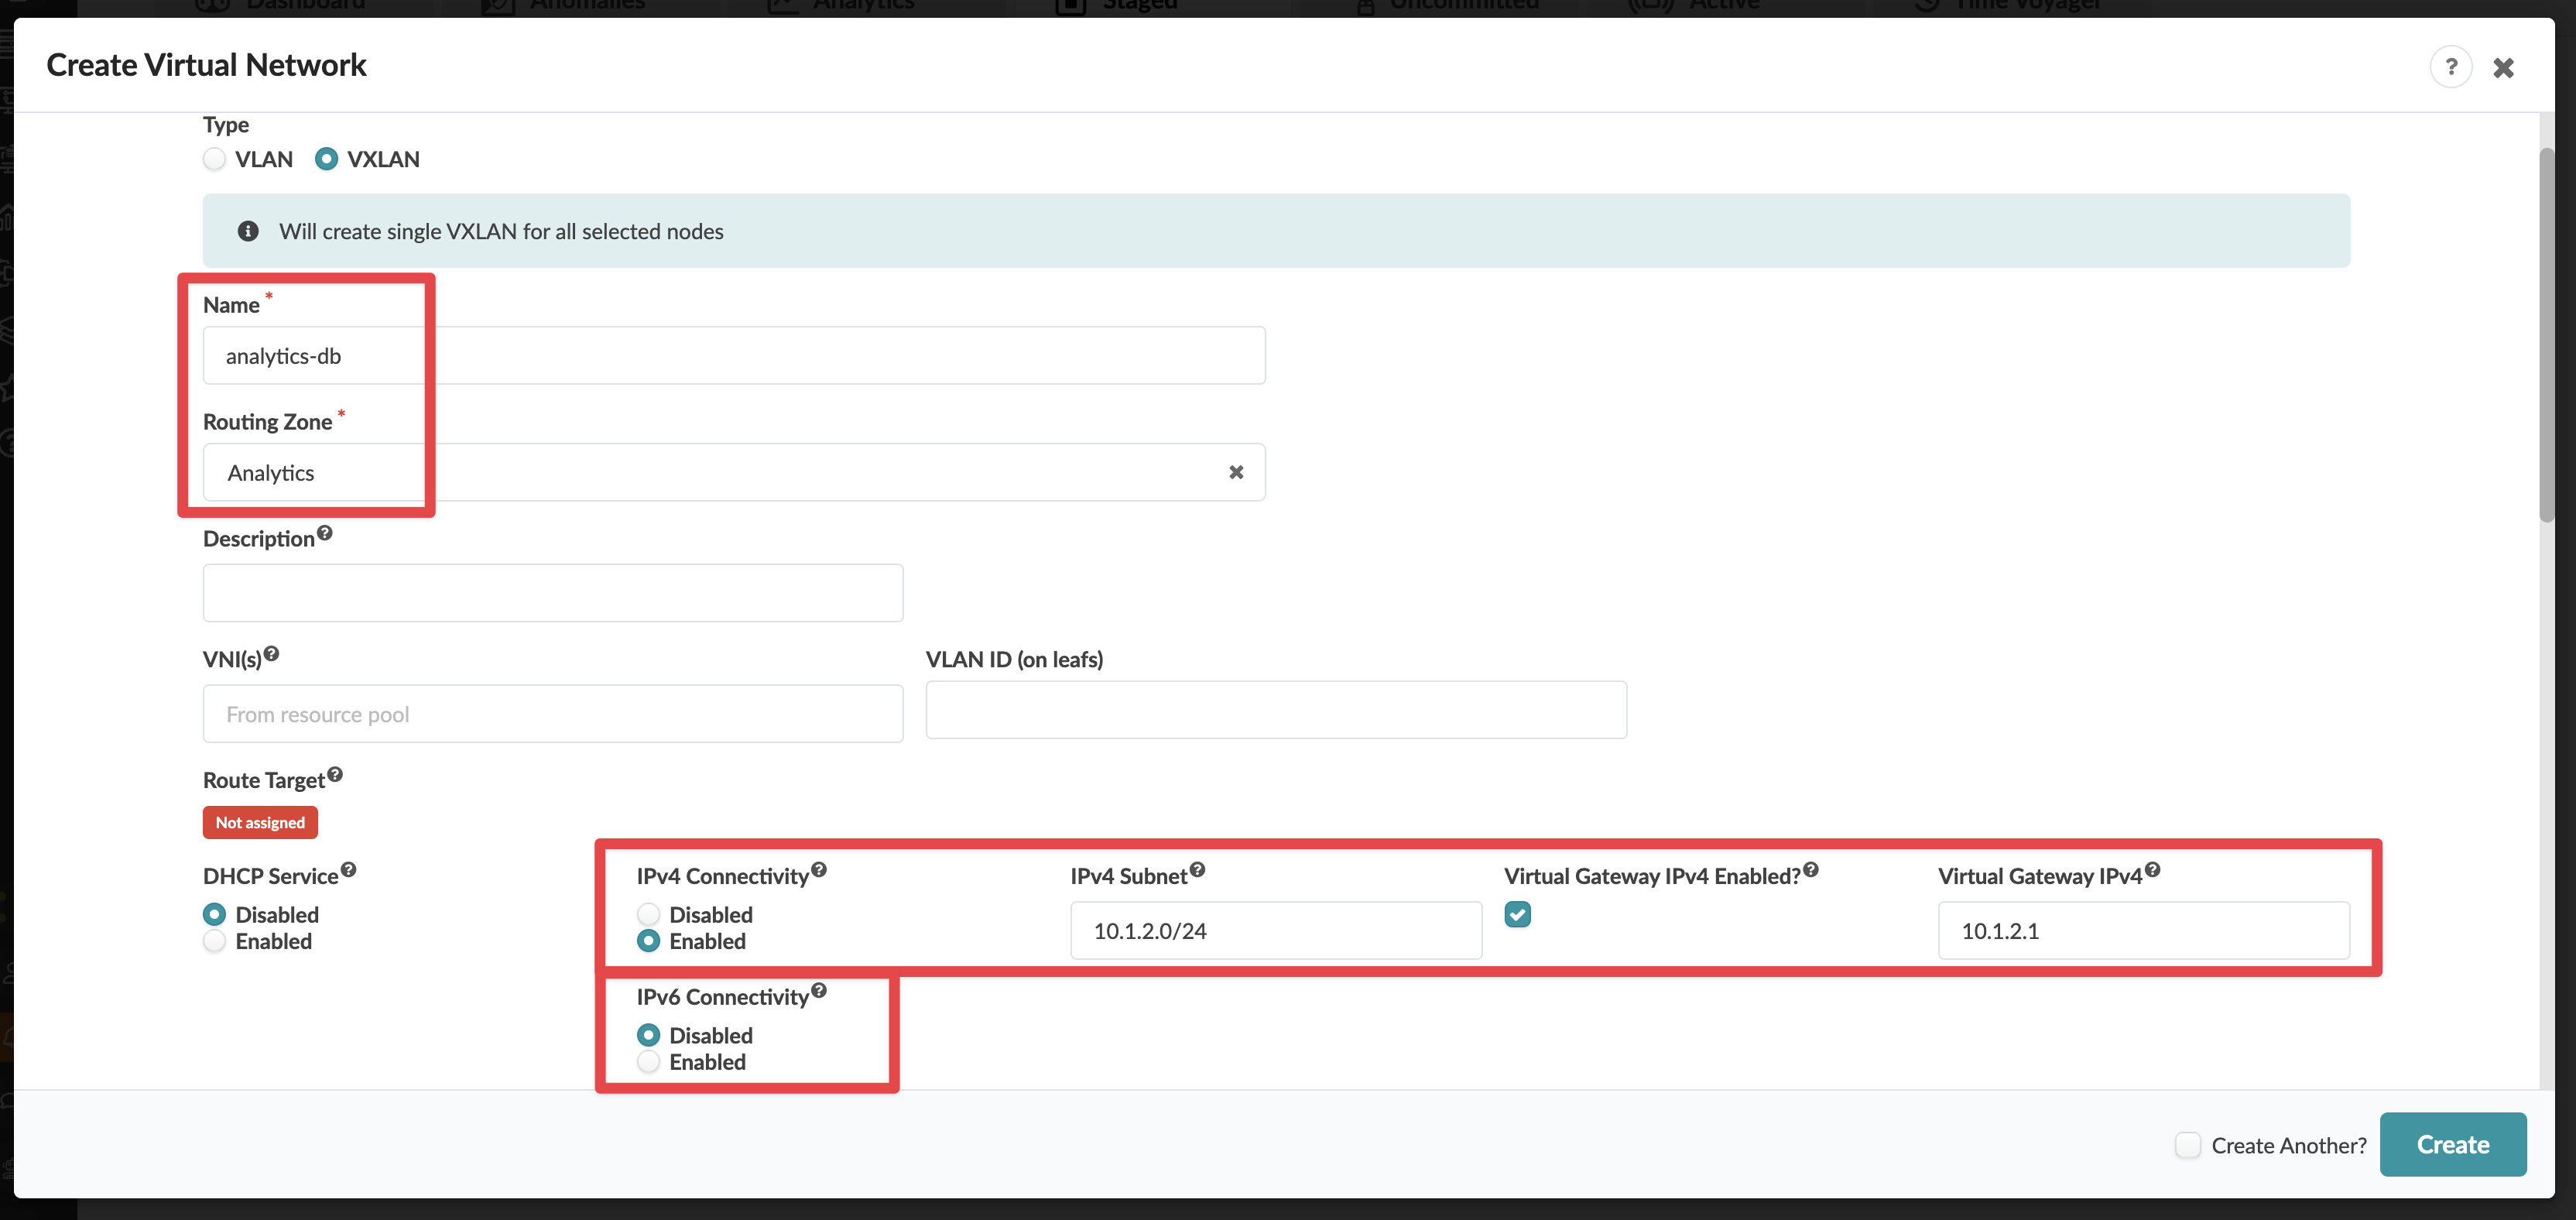Show help tooltip for Virtual Gateway IPv4
Viewport: 2576px width, 1220px height.
2153,869
